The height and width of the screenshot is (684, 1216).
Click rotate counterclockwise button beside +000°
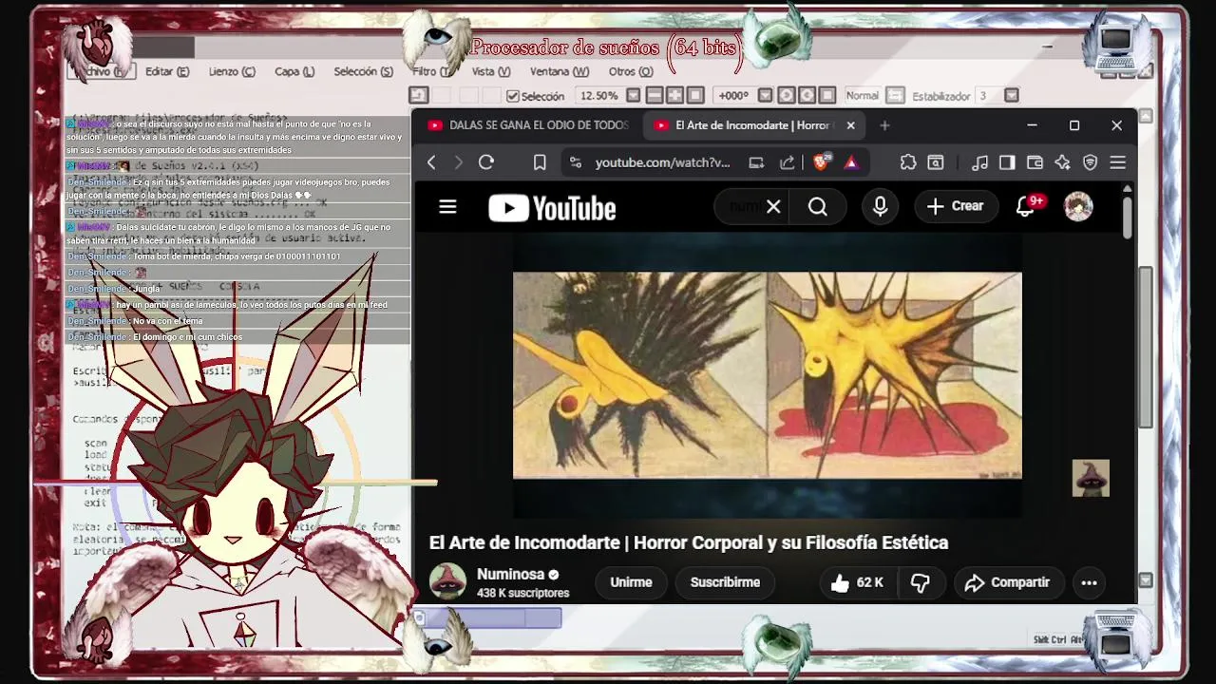coord(787,96)
